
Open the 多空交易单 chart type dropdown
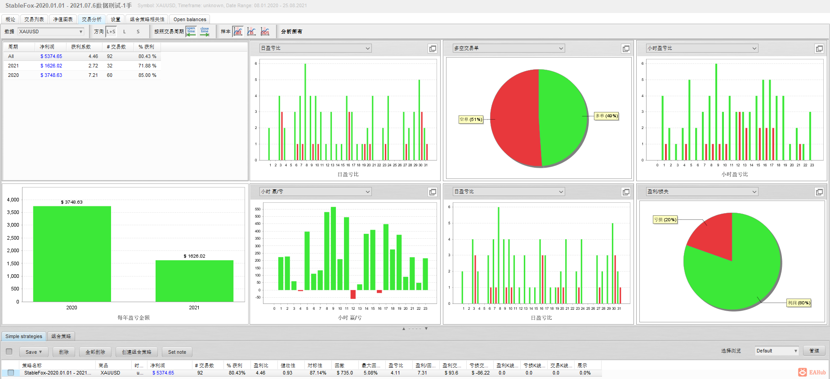509,48
